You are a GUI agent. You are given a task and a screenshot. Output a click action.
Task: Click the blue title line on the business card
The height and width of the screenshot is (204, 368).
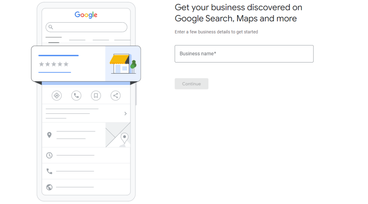click(58, 56)
